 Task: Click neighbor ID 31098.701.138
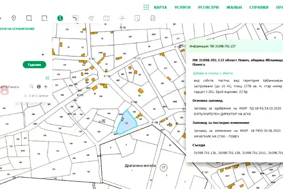coord(229,153)
